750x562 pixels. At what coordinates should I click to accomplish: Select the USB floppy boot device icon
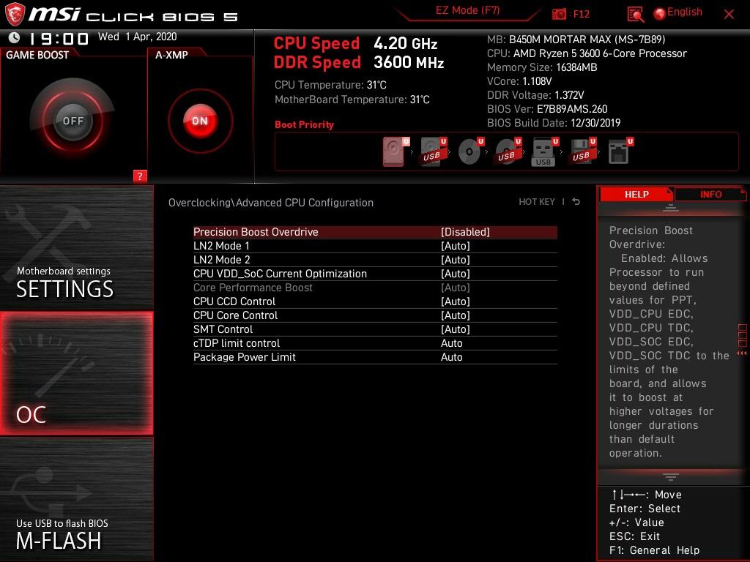coord(582,151)
